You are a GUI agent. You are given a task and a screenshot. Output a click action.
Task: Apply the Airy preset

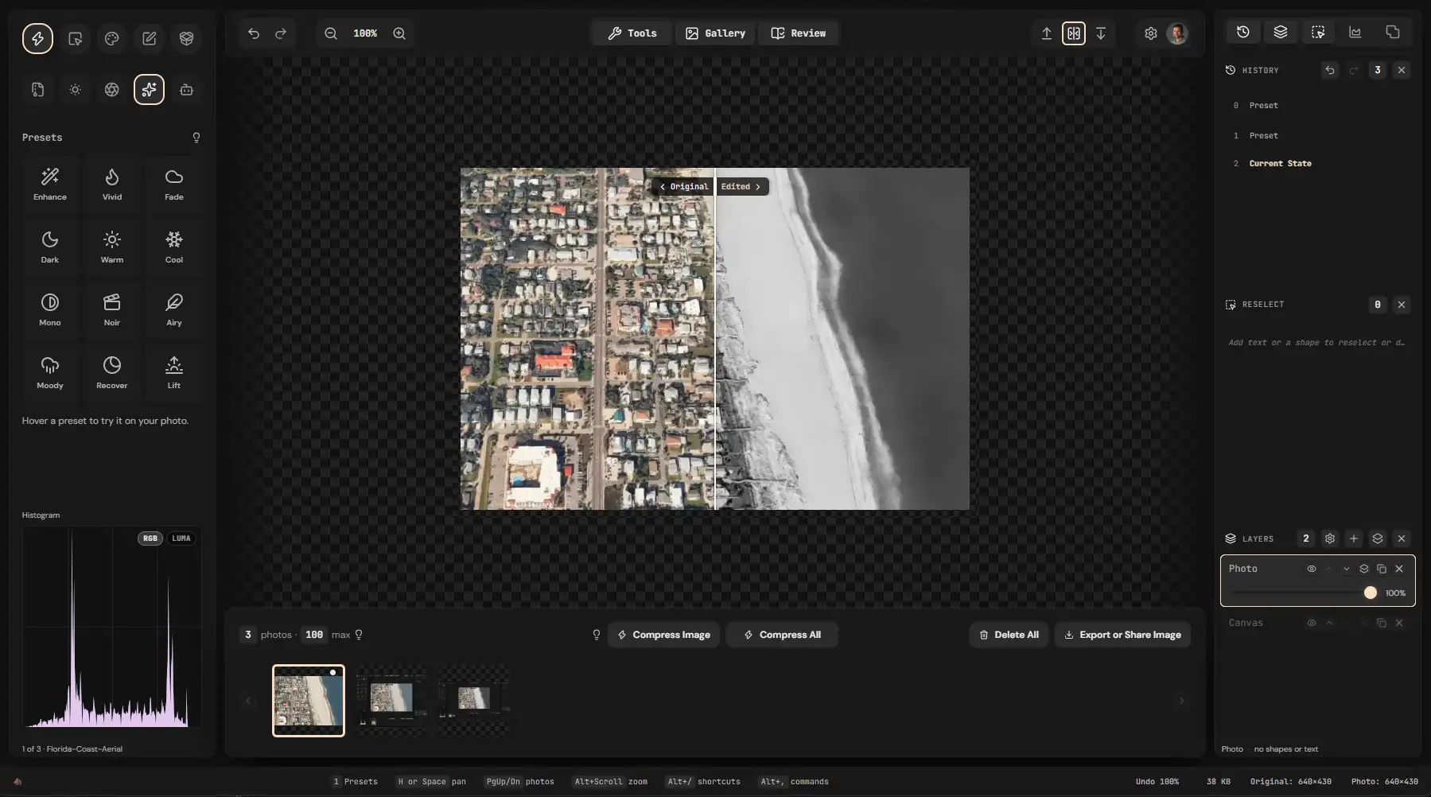pyautogui.click(x=174, y=310)
